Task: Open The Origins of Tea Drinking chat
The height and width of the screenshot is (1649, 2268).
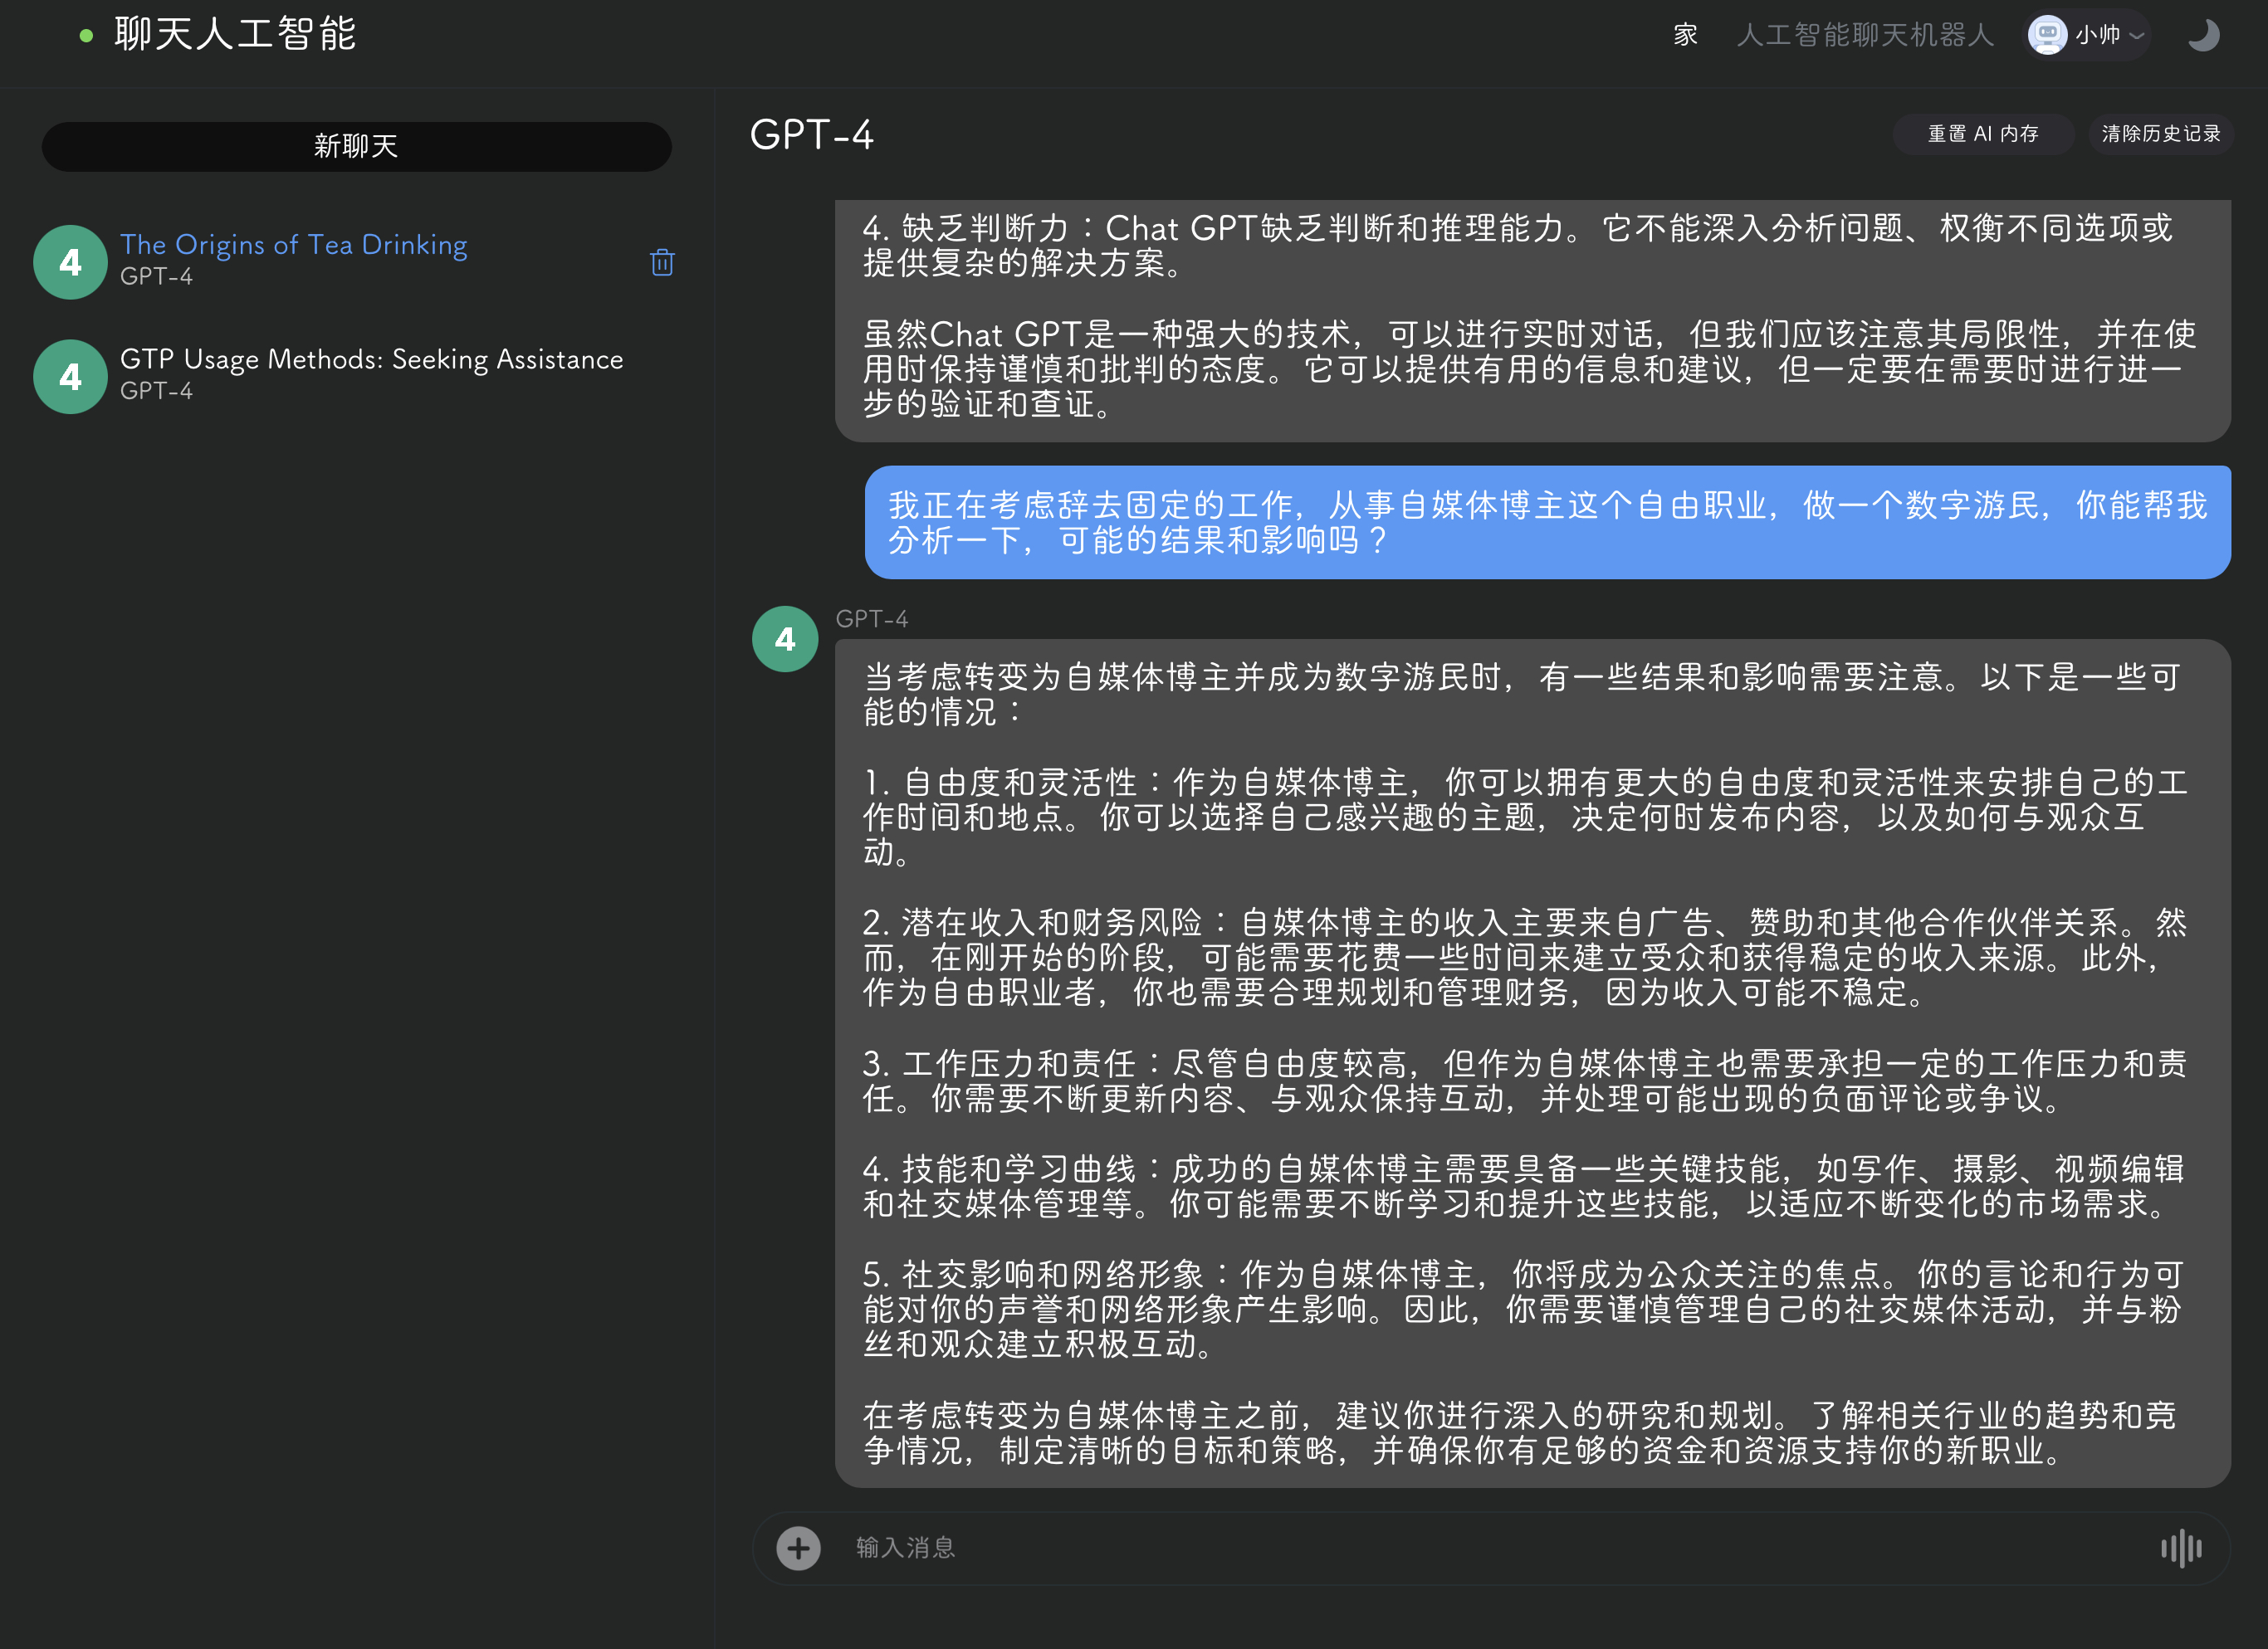Action: (293, 245)
